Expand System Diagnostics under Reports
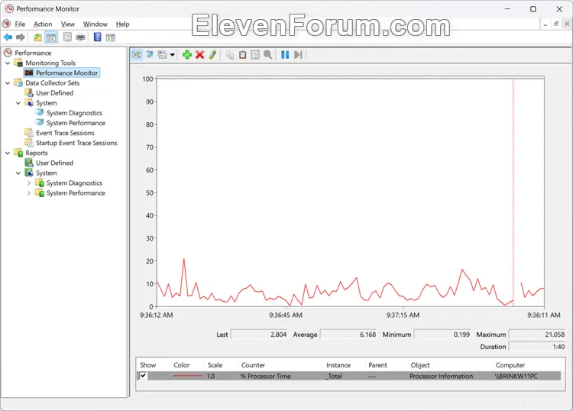Image resolution: width=573 pixels, height=411 pixels. pos(29,183)
